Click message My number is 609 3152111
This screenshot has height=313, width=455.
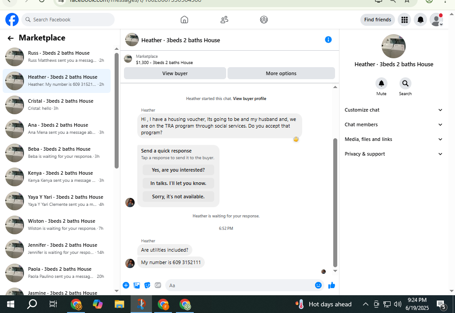click(x=171, y=262)
